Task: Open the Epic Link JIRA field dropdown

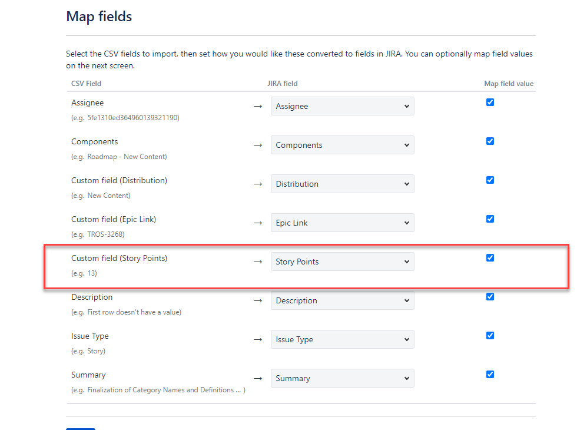Action: (342, 223)
